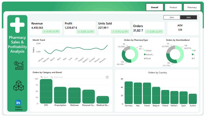The width and height of the screenshot is (207, 117).
Task: Switch to the Pharmacy tab
Action: pos(192,7)
